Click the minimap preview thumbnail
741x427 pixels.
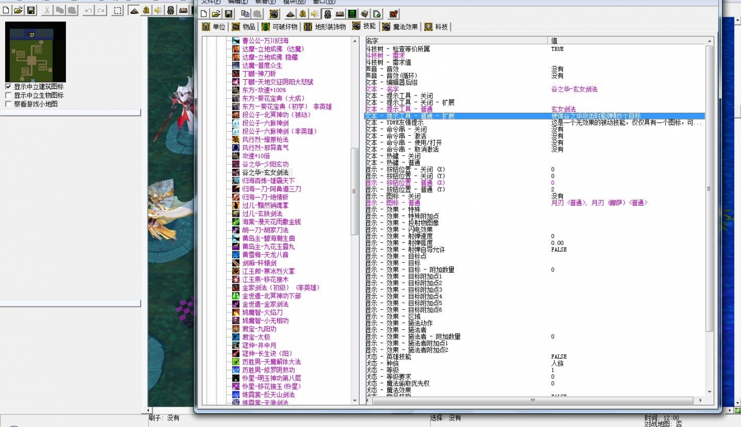click(36, 52)
